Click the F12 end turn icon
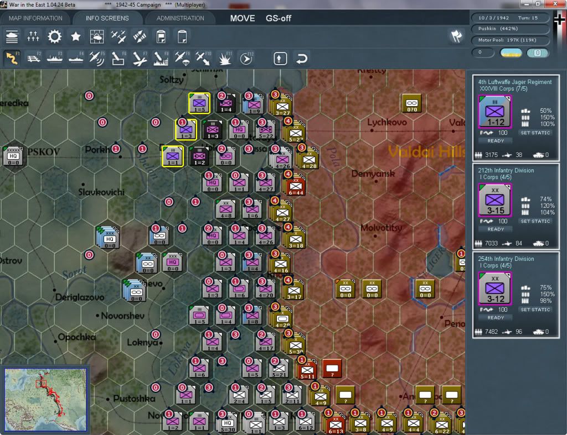The width and height of the screenshot is (567, 435). (x=246, y=58)
